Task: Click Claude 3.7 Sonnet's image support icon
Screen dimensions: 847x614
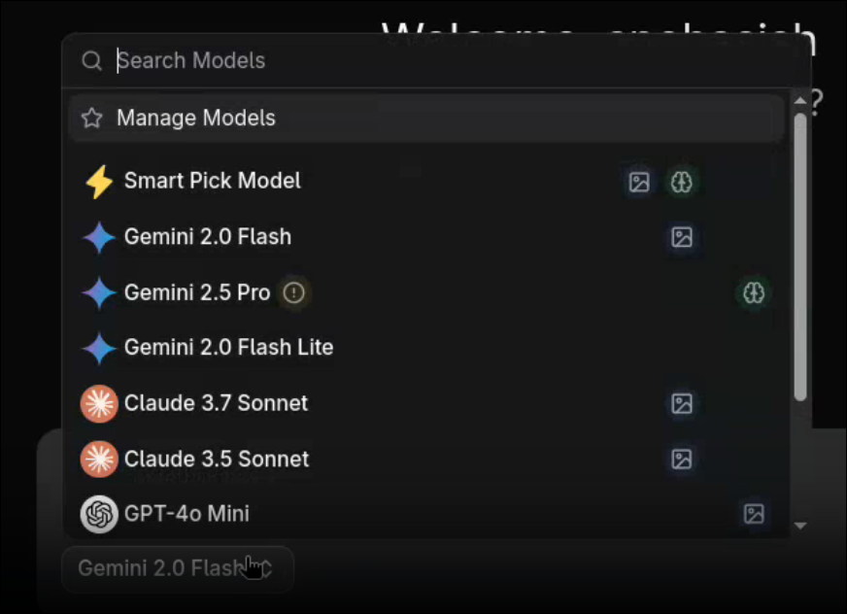Action: tap(682, 404)
